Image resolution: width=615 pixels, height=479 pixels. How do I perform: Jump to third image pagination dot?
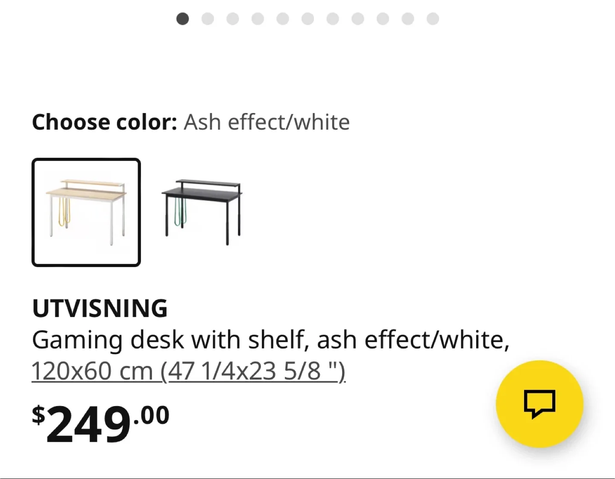pyautogui.click(x=233, y=19)
